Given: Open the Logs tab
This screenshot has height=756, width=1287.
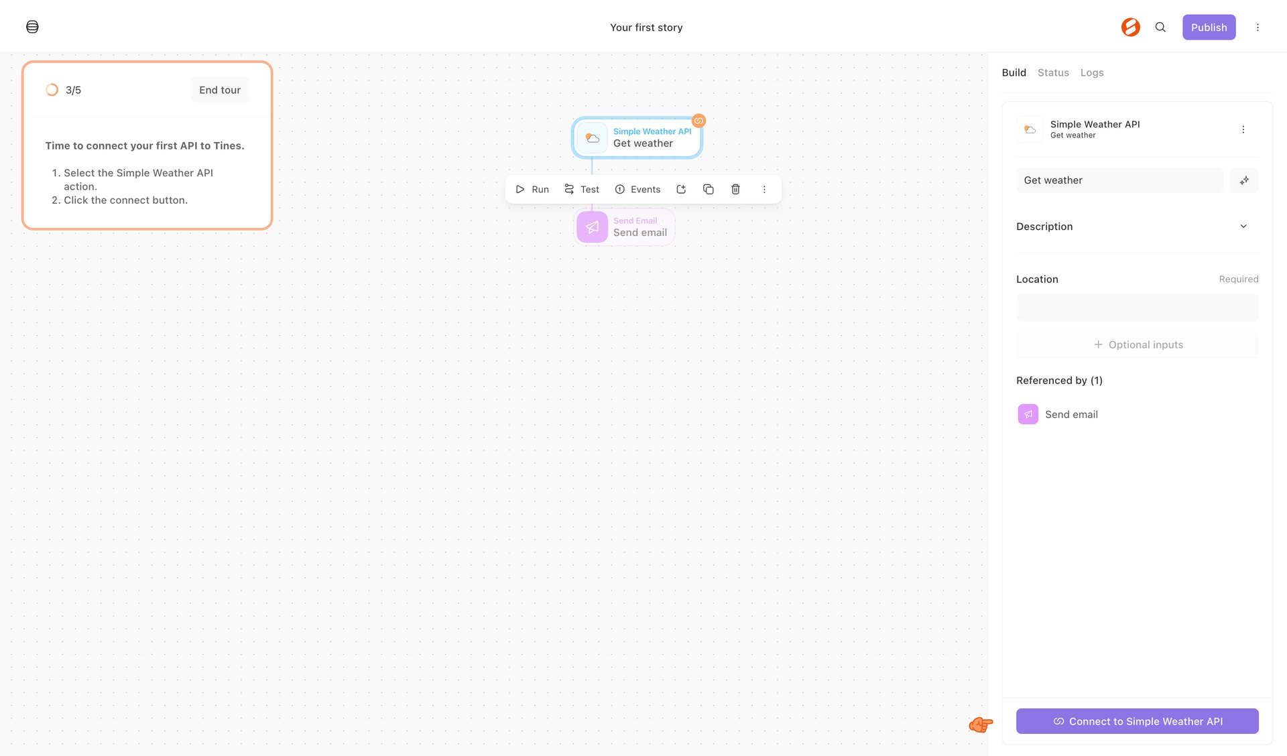Looking at the screenshot, I should pyautogui.click(x=1092, y=72).
